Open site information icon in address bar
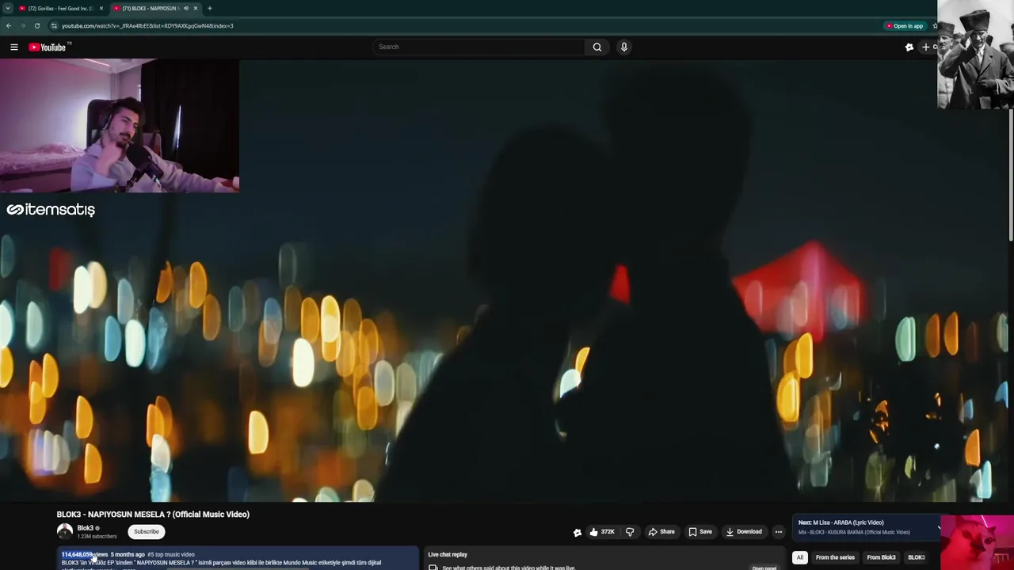 tap(54, 25)
